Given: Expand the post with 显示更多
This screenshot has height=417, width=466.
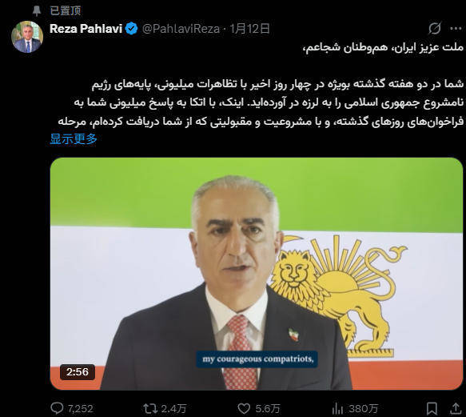Looking at the screenshot, I should (x=74, y=138).
